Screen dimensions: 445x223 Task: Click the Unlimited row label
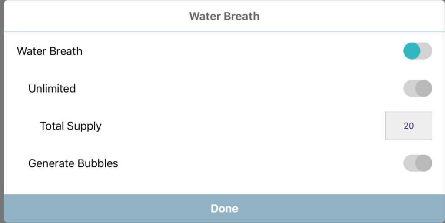[x=52, y=89]
